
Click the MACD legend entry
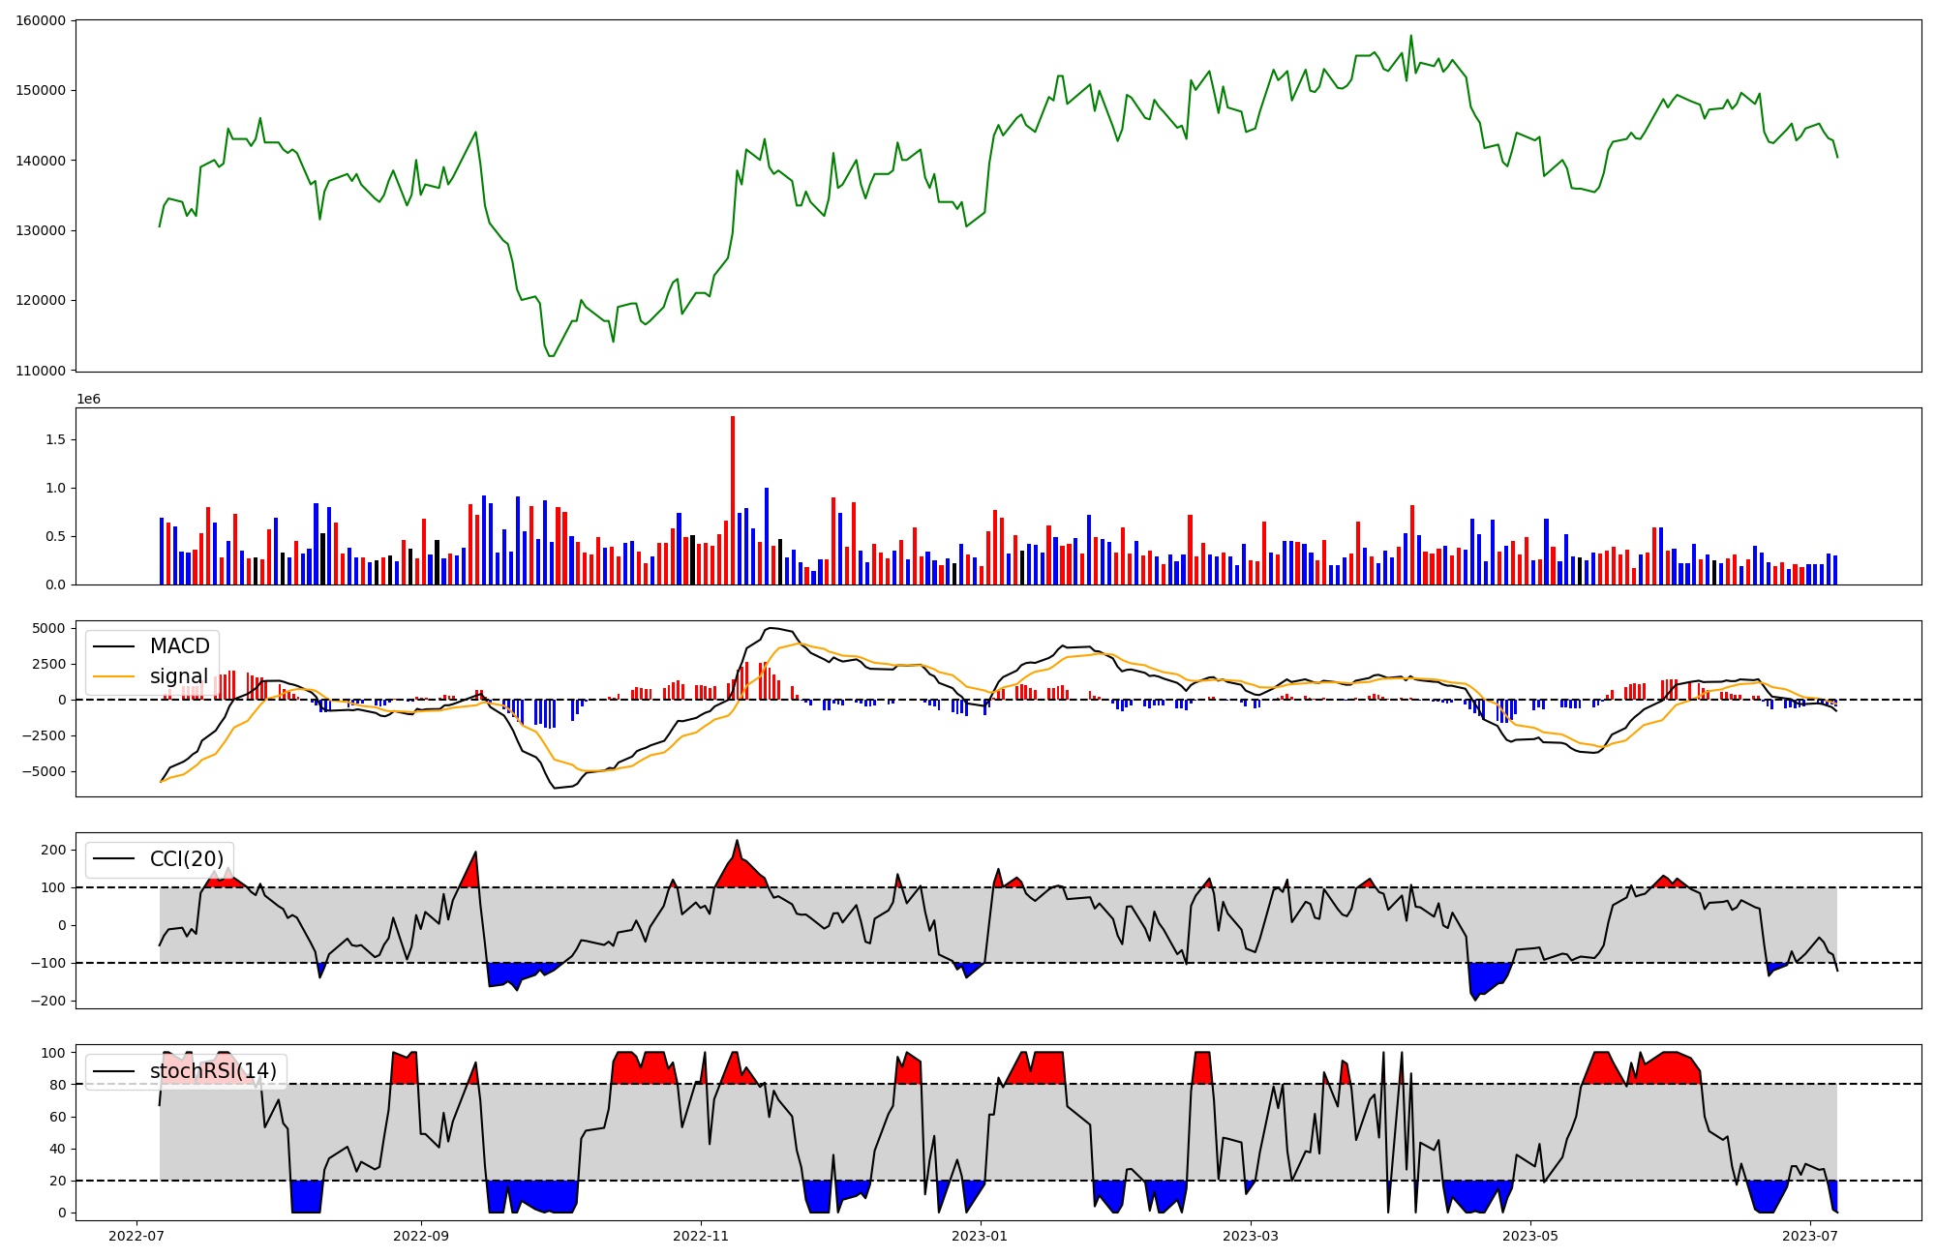click(179, 646)
